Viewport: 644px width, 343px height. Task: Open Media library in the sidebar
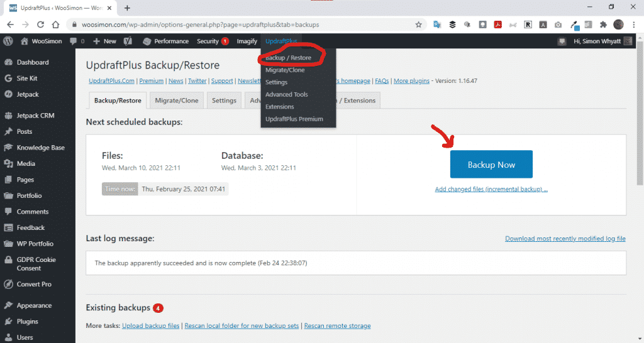(x=25, y=164)
